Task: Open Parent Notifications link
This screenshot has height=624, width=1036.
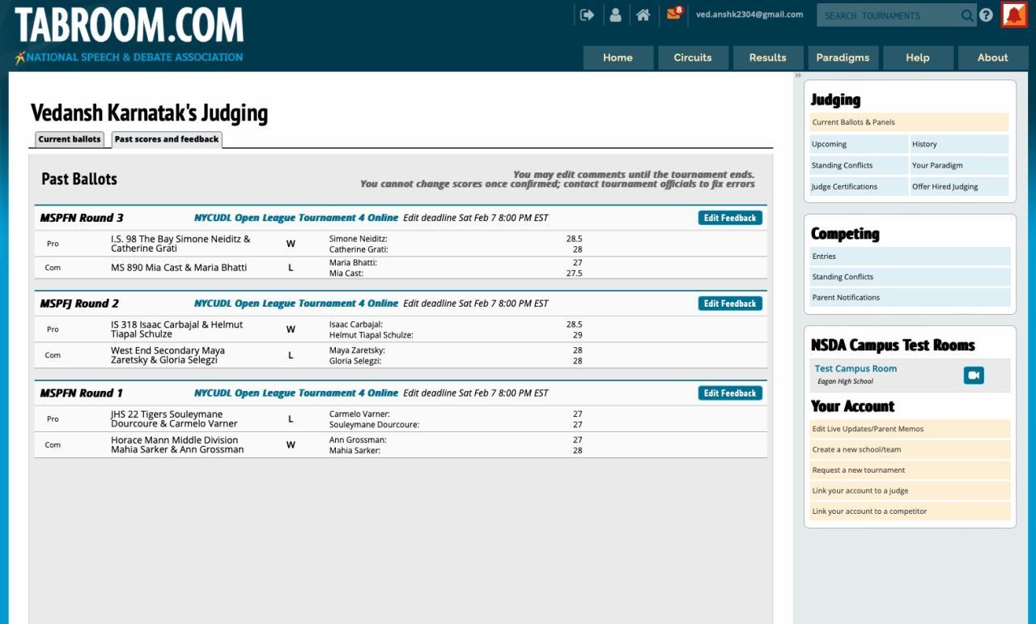Action: point(910,297)
